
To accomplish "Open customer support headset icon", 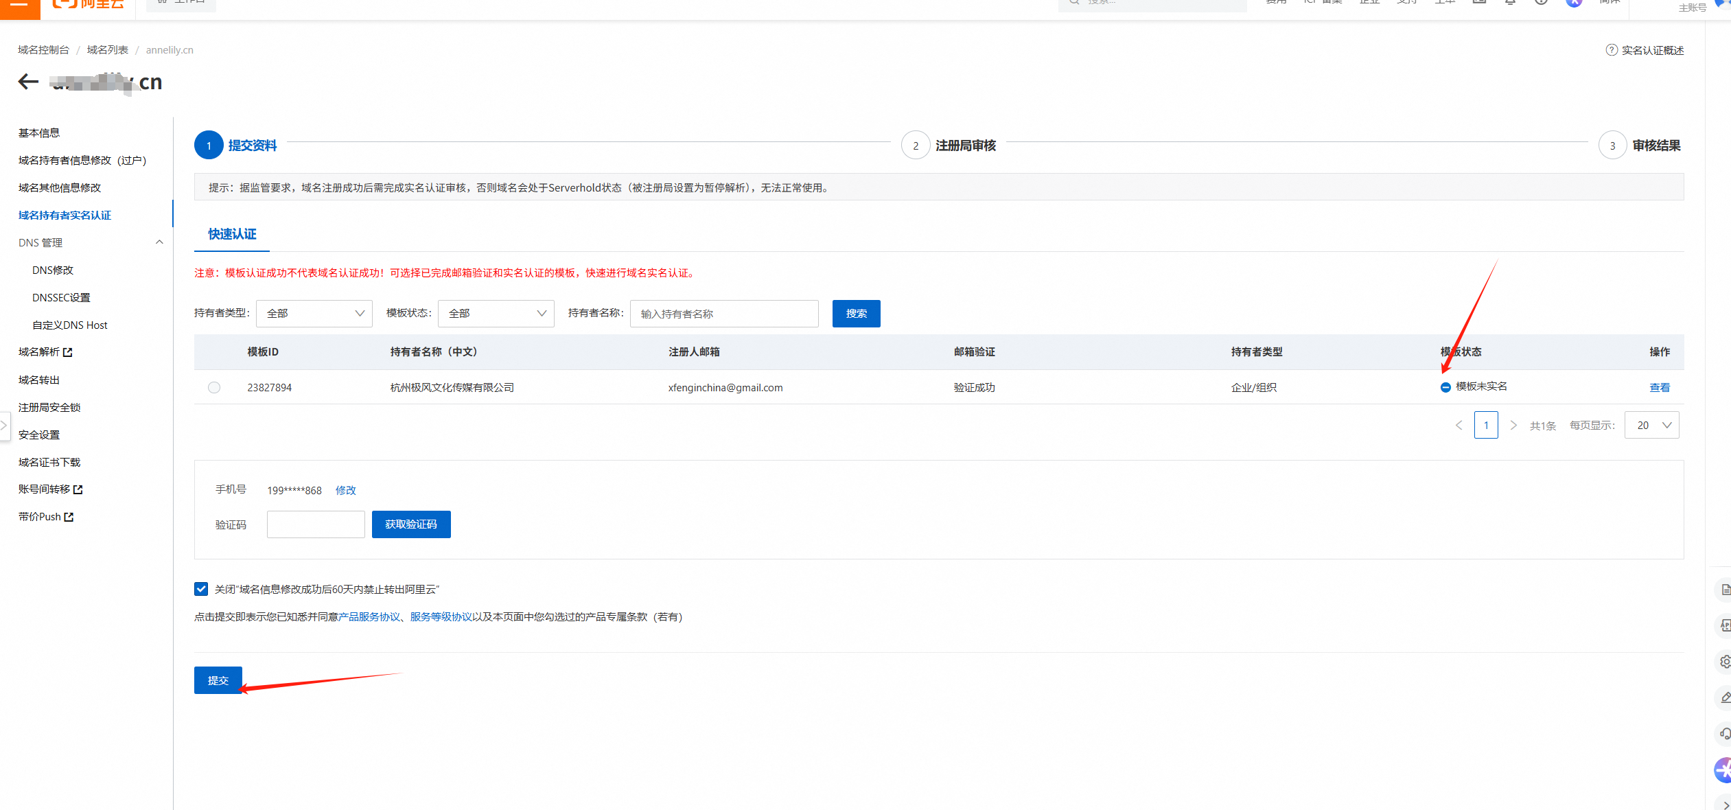I will point(1724,734).
